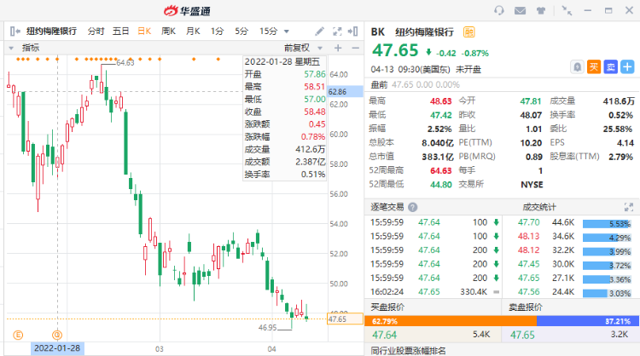640x356 pixels.
Task: Click the 64.63 high label on the chart
Action: coord(125,63)
